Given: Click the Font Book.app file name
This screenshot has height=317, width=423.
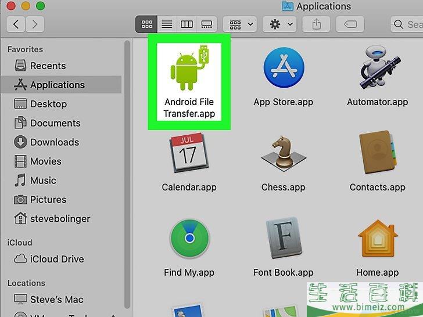Looking at the screenshot, I should (x=284, y=272).
